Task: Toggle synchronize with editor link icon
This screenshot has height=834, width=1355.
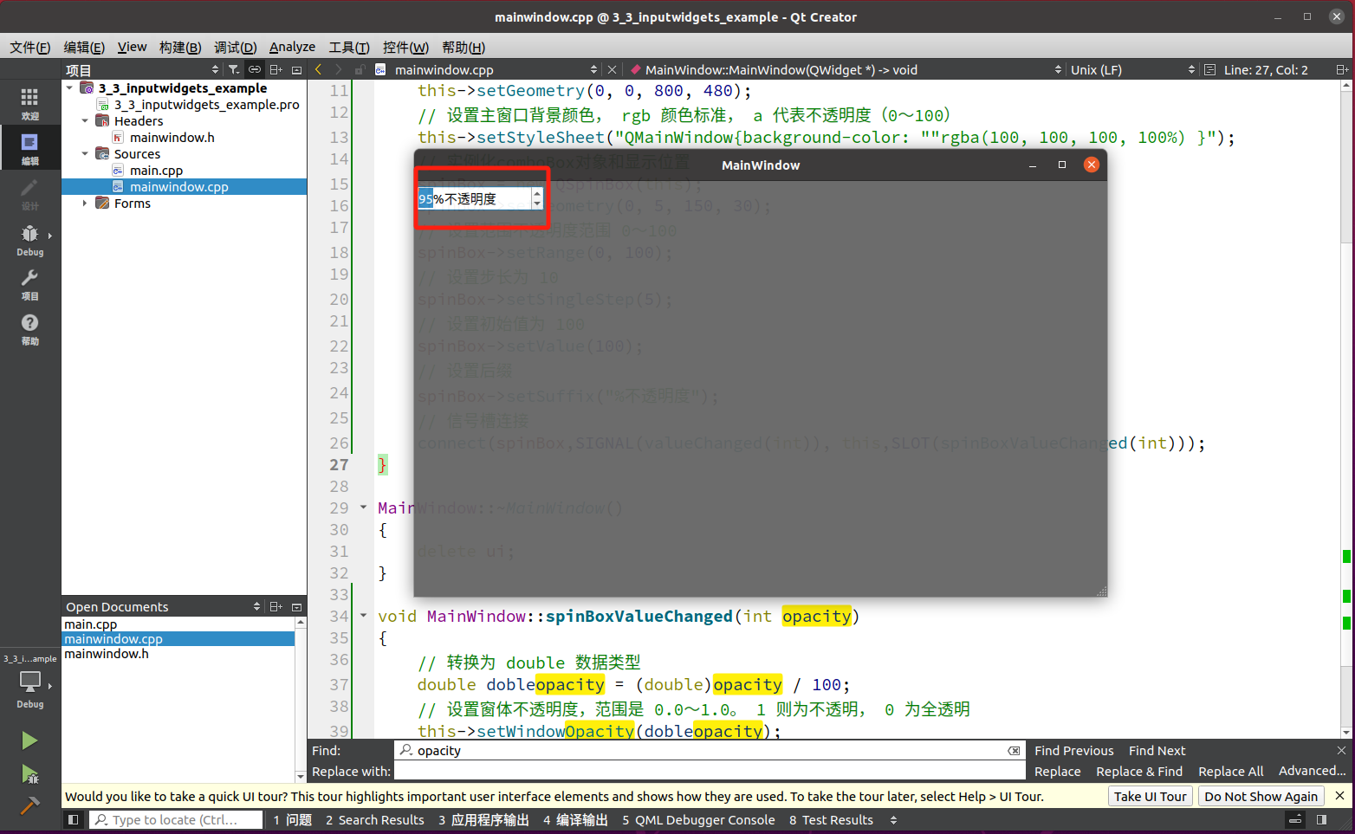Action: point(255,69)
